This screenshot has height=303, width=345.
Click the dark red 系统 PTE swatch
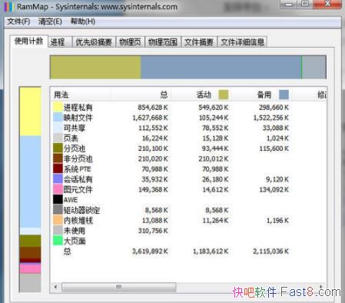click(58, 168)
